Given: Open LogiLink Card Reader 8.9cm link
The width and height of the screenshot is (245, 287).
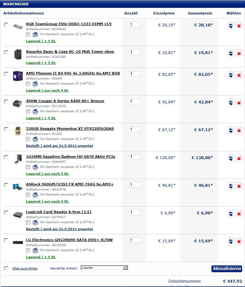Looking at the screenshot, I should coord(58,212).
